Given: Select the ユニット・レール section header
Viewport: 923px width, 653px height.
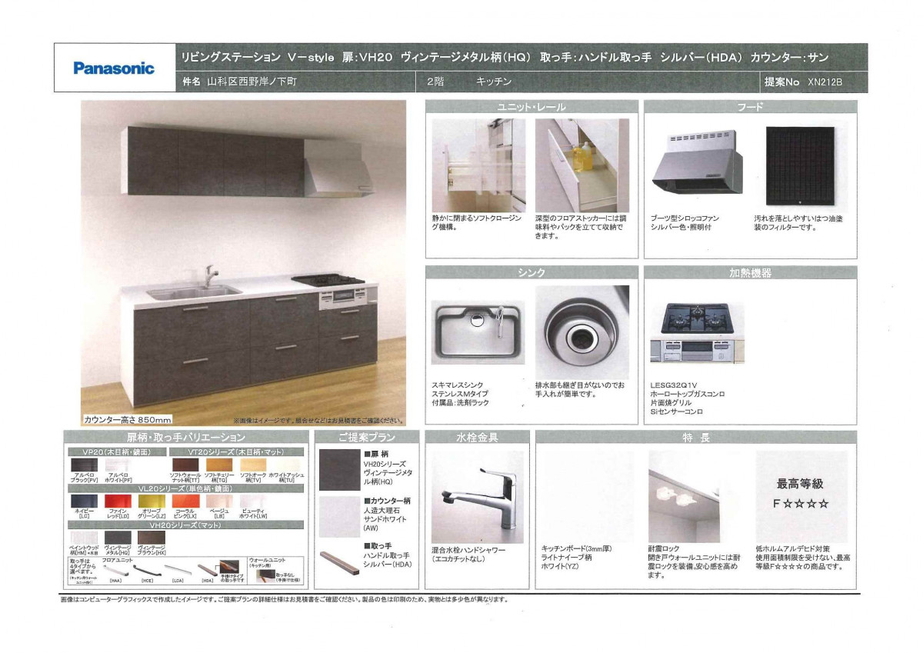Looking at the screenshot, I should pos(531,107).
